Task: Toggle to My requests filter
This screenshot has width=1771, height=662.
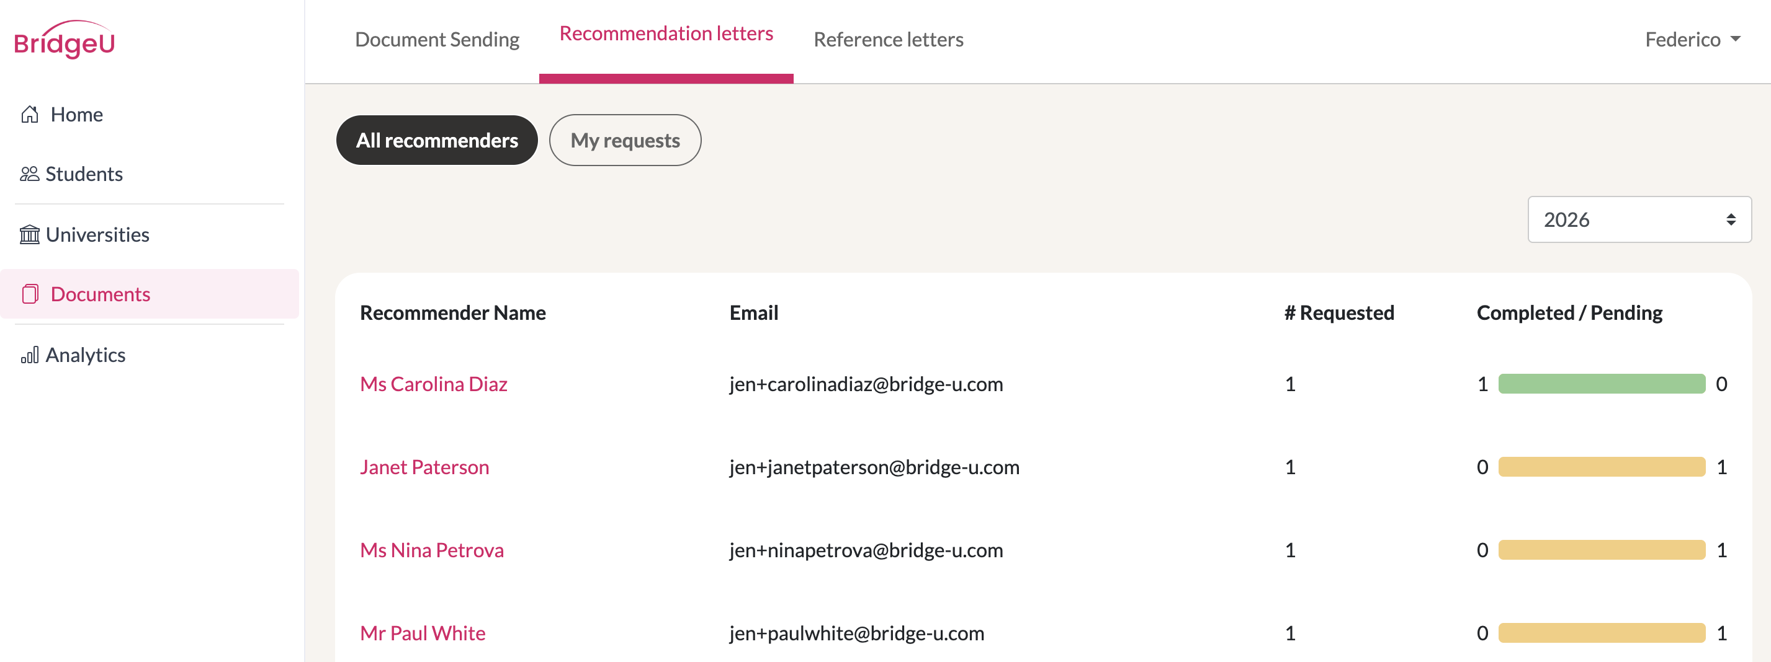Action: pos(625,140)
